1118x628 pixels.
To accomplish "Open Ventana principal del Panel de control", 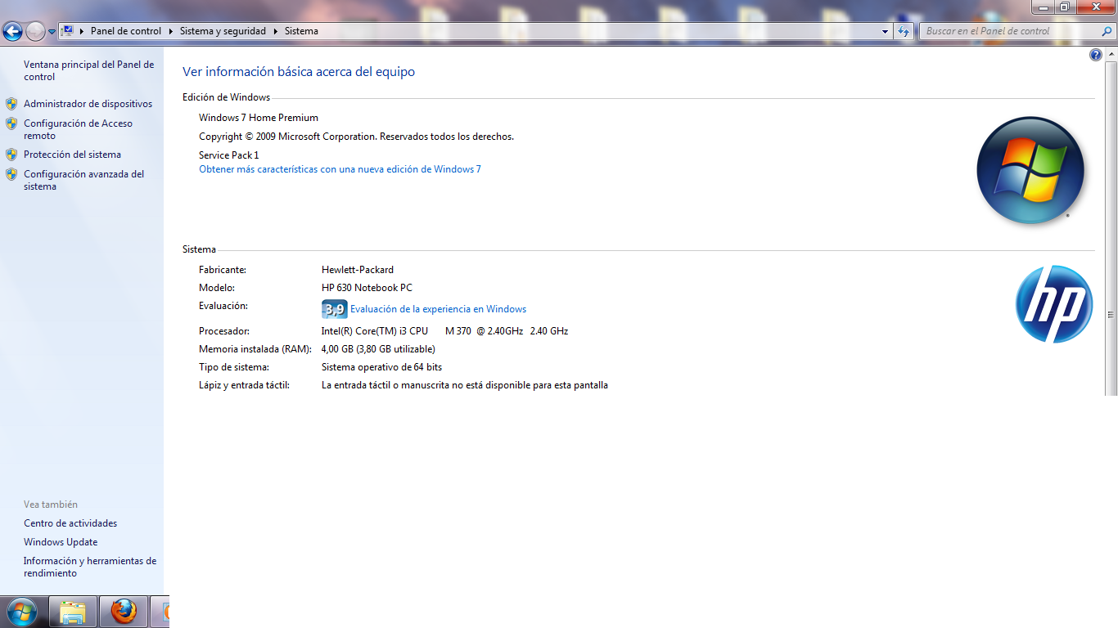I will 88,70.
